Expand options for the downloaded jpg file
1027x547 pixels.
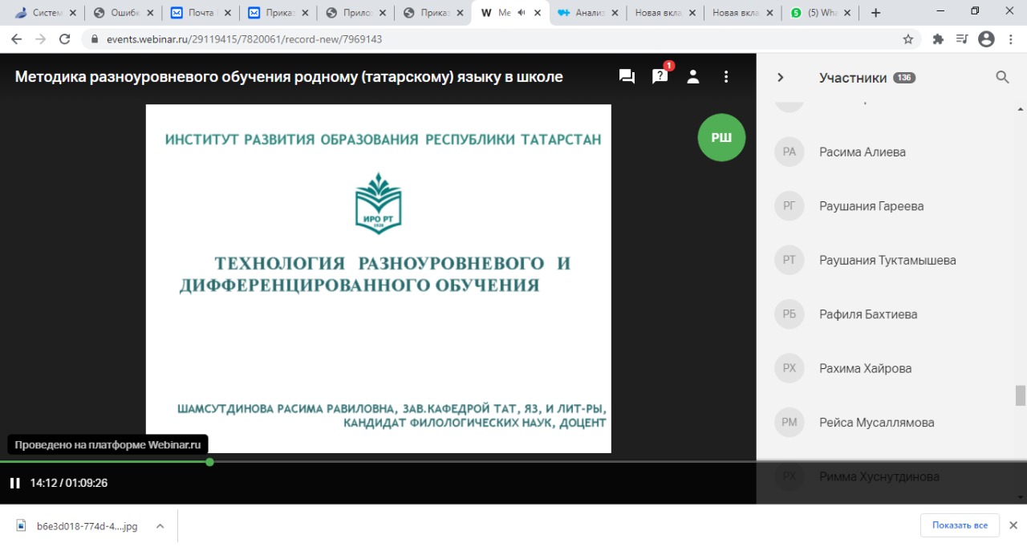(160, 526)
